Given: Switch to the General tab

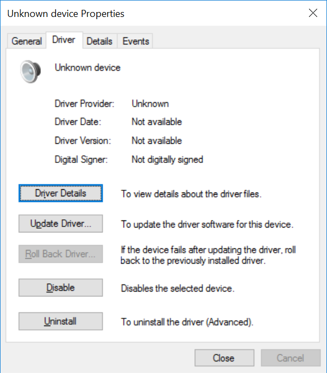Looking at the screenshot, I should (x=27, y=41).
